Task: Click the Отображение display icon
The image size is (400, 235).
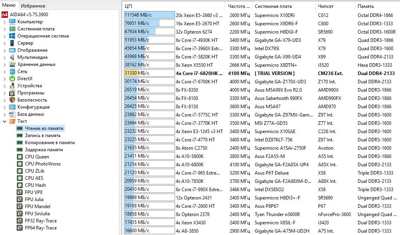Action: click(x=12, y=50)
